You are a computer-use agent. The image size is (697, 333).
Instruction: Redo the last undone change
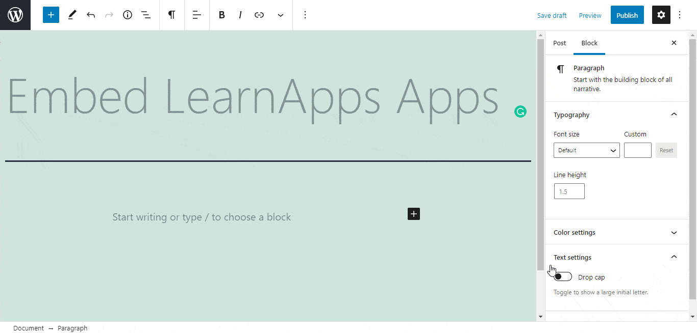109,15
